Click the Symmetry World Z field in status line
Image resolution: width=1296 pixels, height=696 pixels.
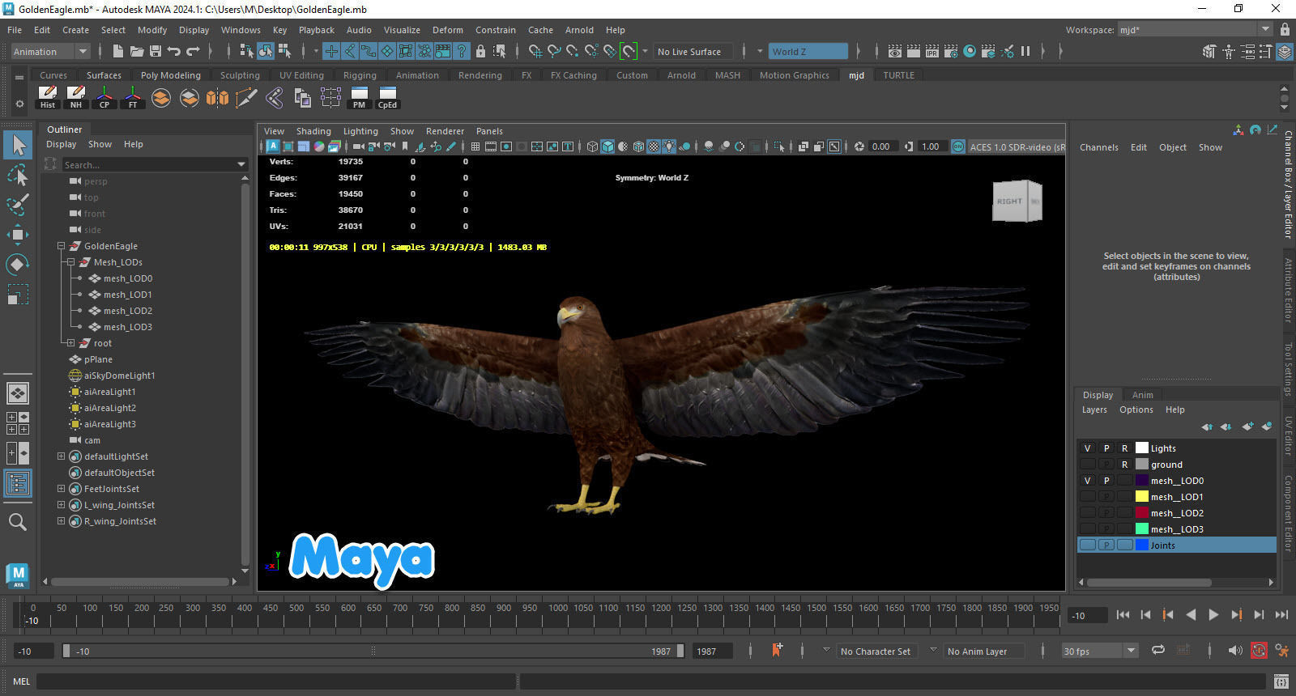(x=808, y=52)
